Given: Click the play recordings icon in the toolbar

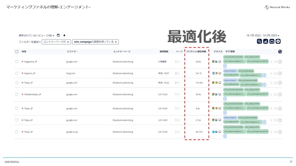Looking at the screenshot, I should [278, 42].
